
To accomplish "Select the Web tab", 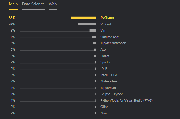I will click(53, 4).
